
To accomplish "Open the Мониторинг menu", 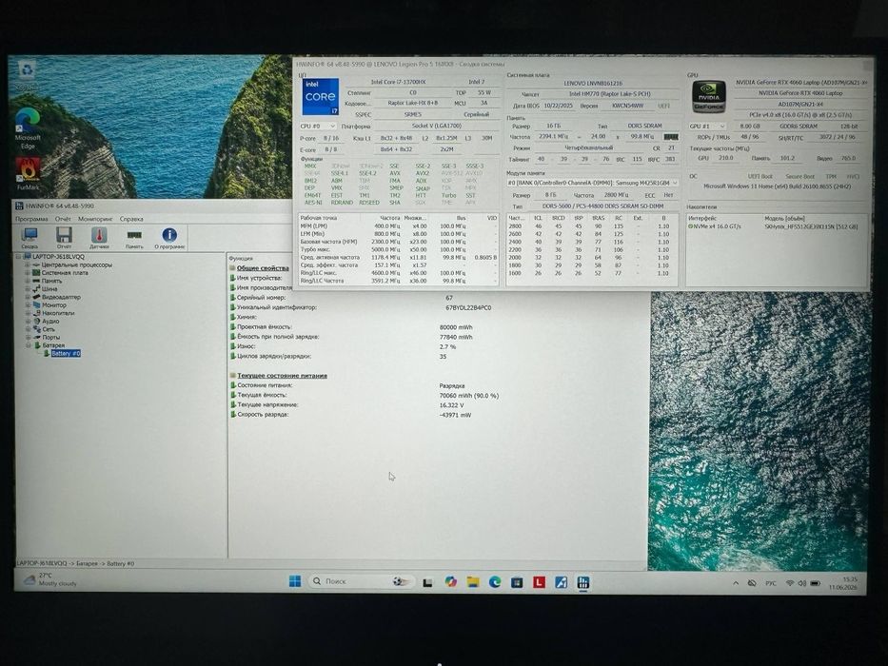I will click(x=95, y=219).
